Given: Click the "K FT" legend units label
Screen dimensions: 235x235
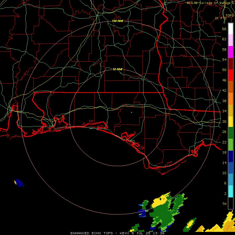Looking at the screenshot, I should tap(221, 18).
